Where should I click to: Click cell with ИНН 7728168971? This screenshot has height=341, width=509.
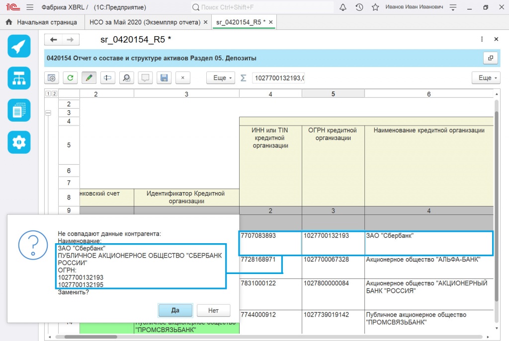coord(270,267)
